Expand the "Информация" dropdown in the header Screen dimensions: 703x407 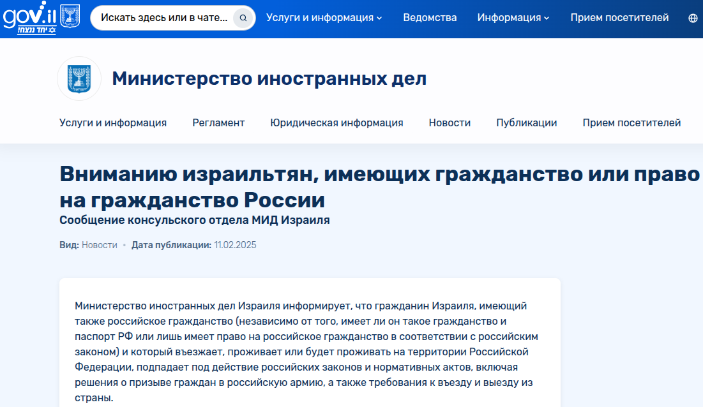click(513, 18)
